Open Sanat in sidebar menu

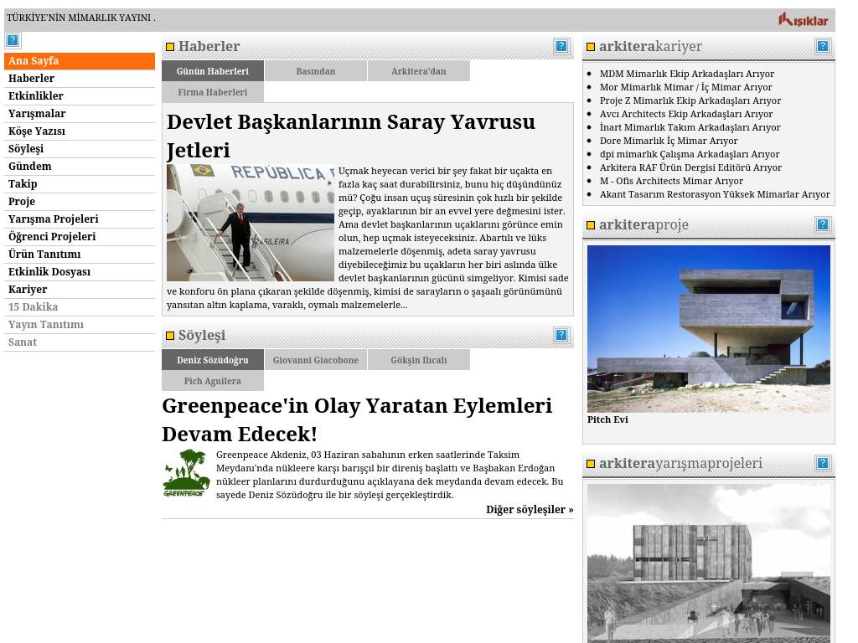point(80,342)
